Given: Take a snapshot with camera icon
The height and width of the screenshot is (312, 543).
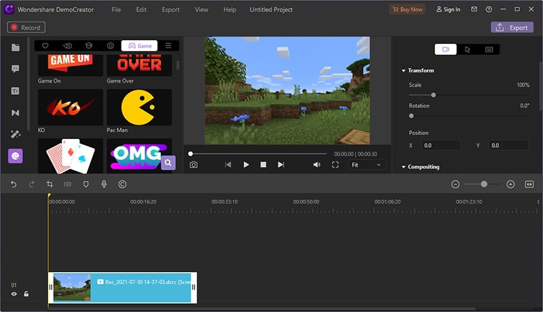Looking at the screenshot, I should click(193, 165).
